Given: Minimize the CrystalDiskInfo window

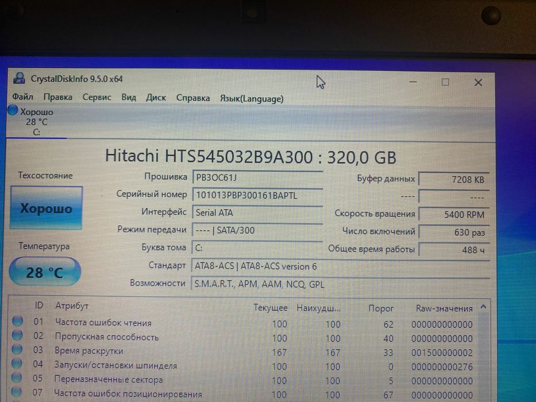Looking at the screenshot, I should coord(413,82).
